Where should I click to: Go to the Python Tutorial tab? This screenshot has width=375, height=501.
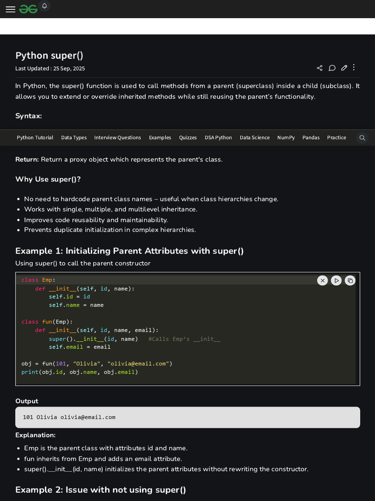point(35,138)
